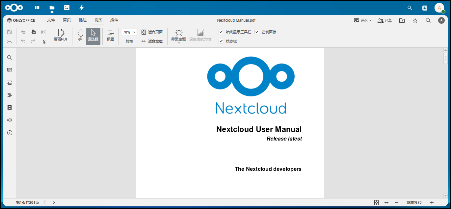Open the 文件 File tab
Image resolution: width=451 pixels, height=209 pixels.
[51, 20]
